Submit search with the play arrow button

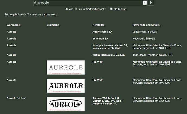pos(151,3)
